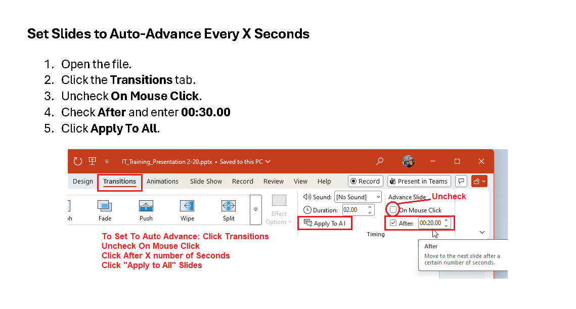576x309 pixels.
Task: Collapse the ribbon using the chevron
Action: point(482,232)
